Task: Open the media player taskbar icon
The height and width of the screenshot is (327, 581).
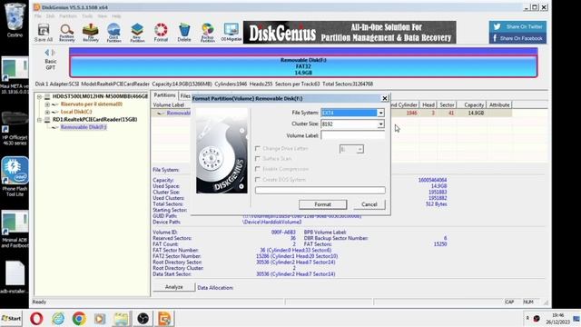Action: point(100,319)
